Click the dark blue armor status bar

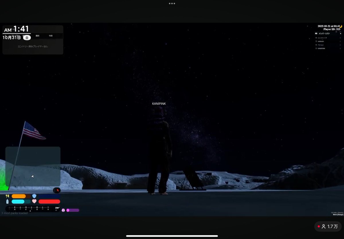(49, 196)
